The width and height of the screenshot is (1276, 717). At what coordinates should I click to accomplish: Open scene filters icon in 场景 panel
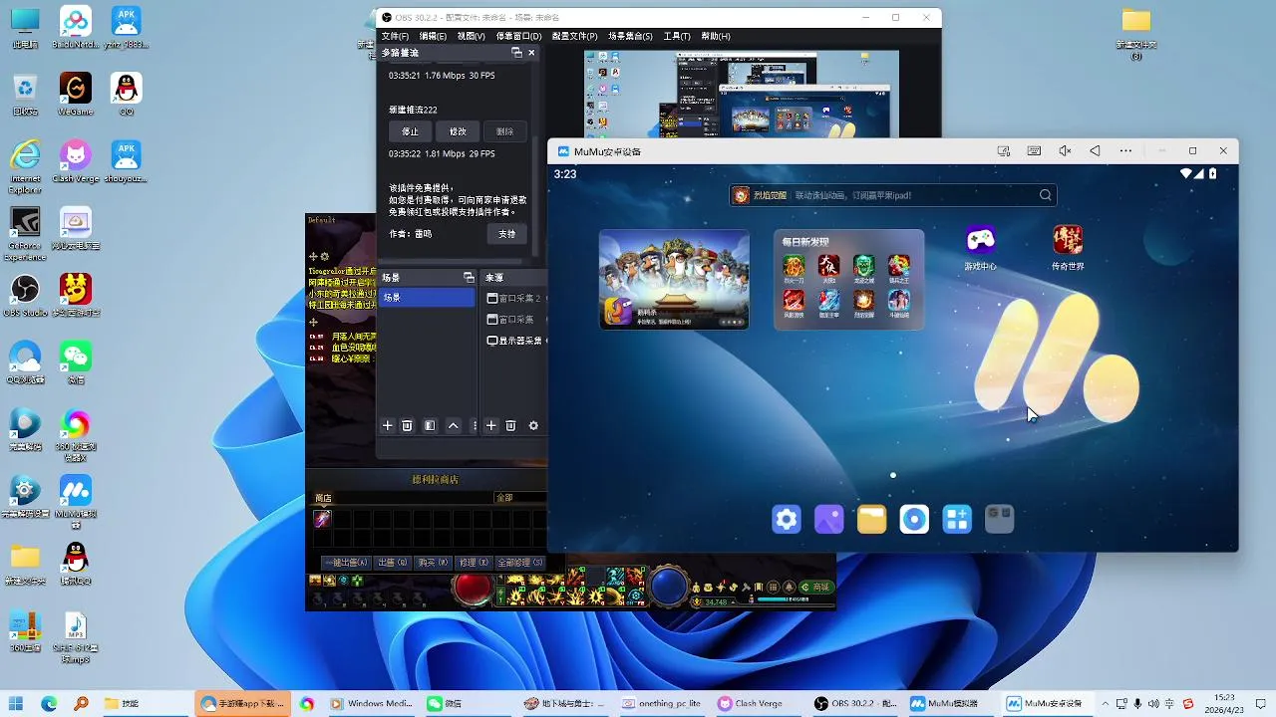(430, 425)
